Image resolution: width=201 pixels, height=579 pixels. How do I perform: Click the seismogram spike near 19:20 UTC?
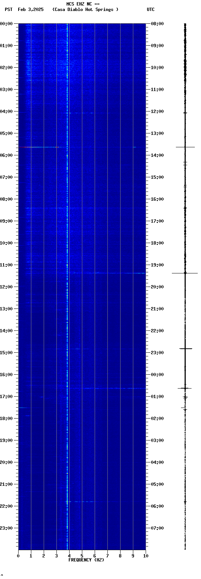click(185, 273)
